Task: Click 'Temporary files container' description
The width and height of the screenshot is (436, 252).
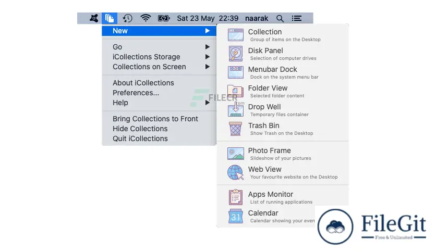Action: point(279,115)
